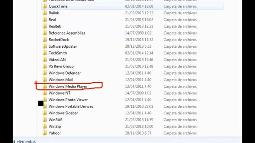The height and width of the screenshot is (143, 255).
Task: Select the Windows Media Player name
Action: pyautogui.click(x=68, y=87)
